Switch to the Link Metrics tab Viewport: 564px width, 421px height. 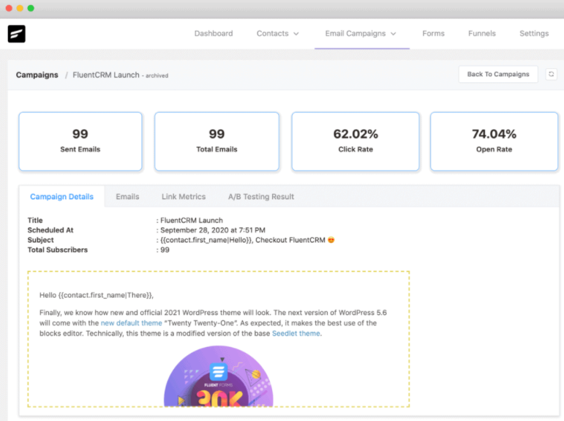point(184,197)
